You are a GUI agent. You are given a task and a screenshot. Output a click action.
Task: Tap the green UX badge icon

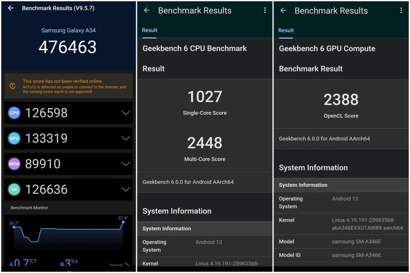[x=14, y=189]
